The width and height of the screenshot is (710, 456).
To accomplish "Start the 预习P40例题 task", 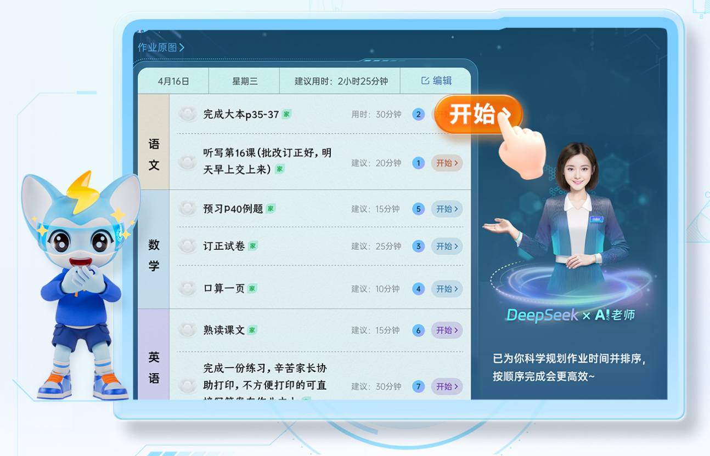I will [447, 209].
